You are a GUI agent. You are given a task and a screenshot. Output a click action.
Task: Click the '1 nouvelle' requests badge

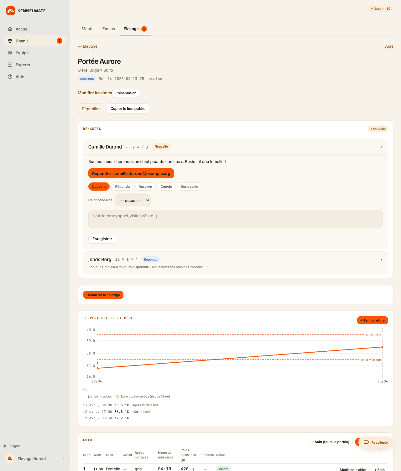point(378,129)
